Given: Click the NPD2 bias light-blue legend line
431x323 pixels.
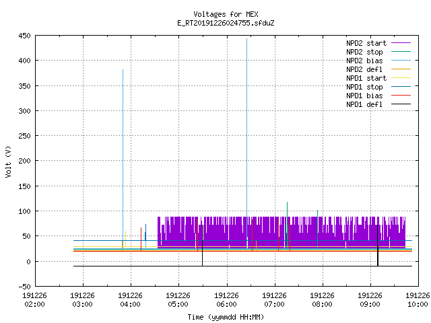Looking at the screenshot, I should click(401, 61).
